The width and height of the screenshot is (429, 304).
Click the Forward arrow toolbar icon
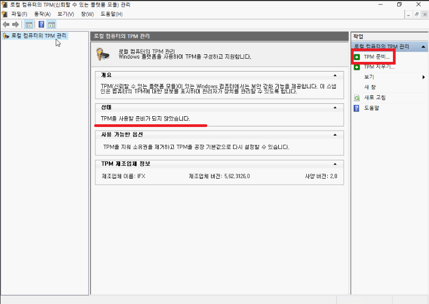click(16, 25)
